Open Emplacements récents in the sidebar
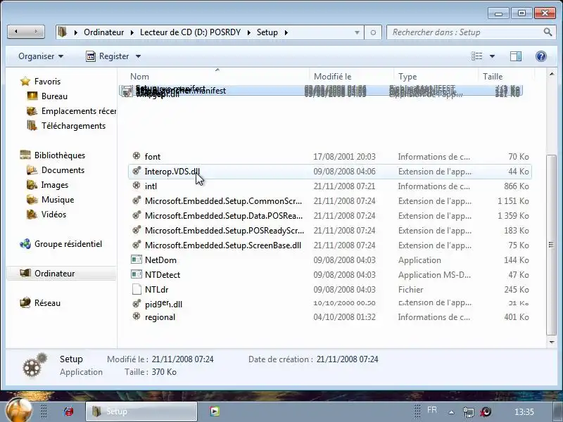Image resolution: width=563 pixels, height=422 pixels. tap(78, 111)
